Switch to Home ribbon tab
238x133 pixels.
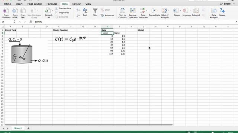(x=7, y=4)
